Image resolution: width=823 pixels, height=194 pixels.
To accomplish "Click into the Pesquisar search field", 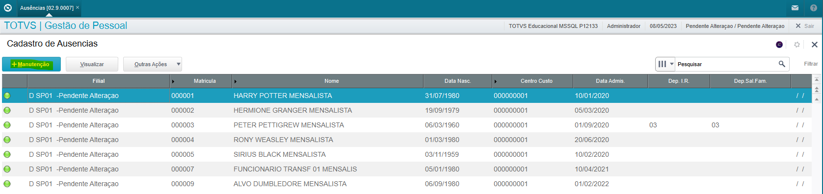I will point(726,64).
